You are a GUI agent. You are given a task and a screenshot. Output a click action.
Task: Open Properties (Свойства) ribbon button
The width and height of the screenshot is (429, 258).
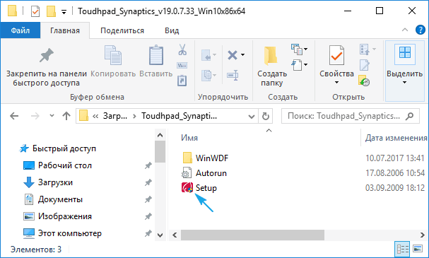coord(336,66)
